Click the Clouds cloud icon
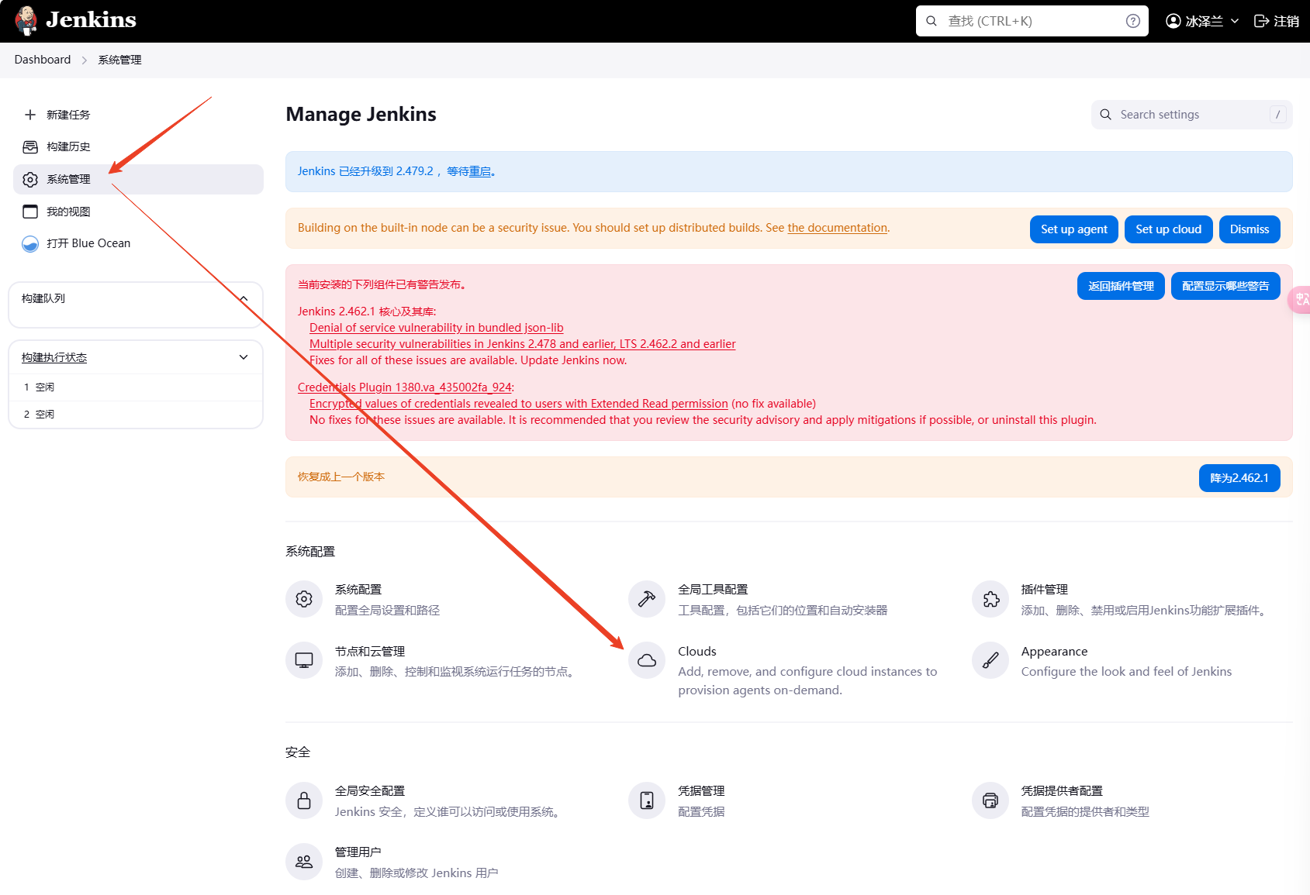 point(647,660)
